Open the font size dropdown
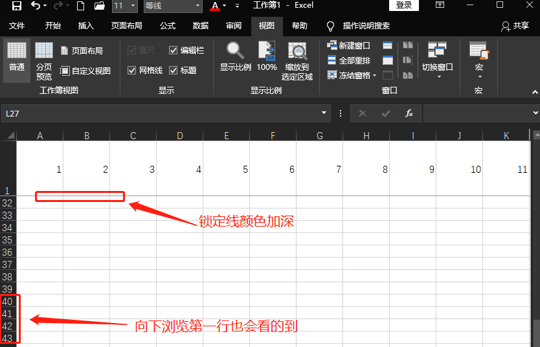Viewport: 540px width, 347px height. coord(133,6)
